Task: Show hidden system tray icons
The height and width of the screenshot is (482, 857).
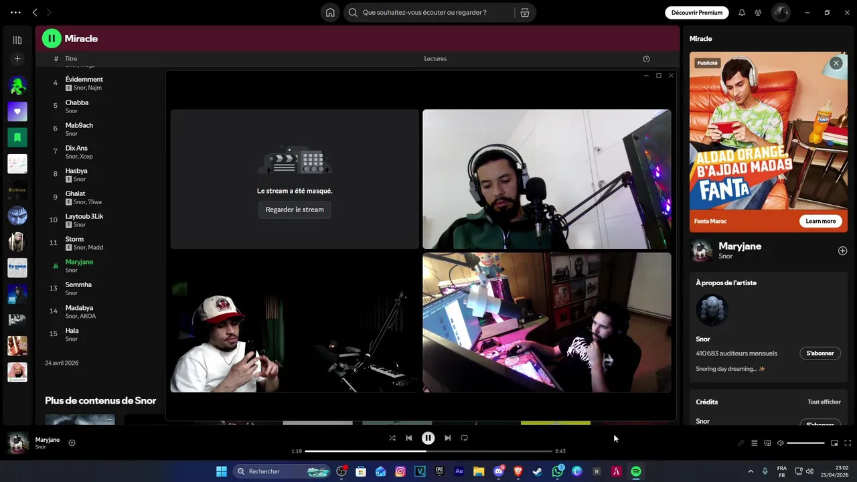Action: coord(751,471)
